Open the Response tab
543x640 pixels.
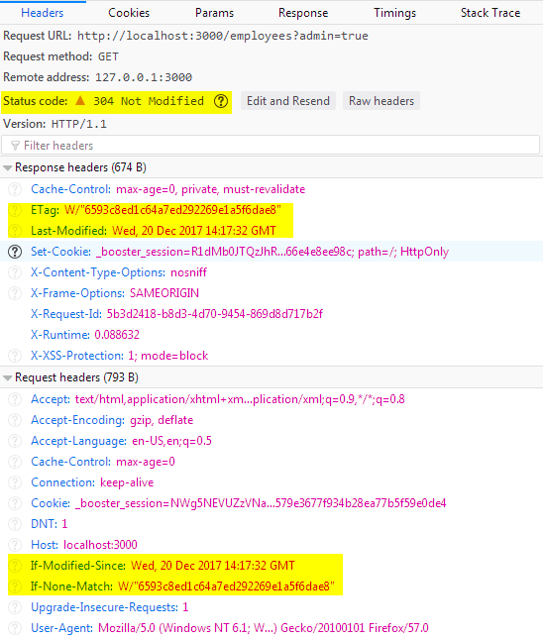click(x=303, y=13)
